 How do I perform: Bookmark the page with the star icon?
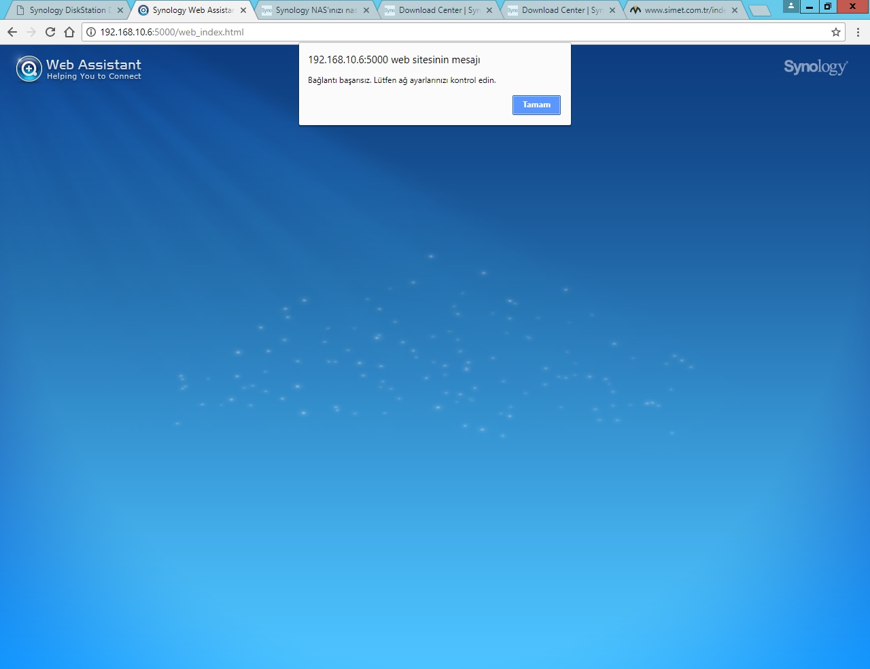tap(835, 32)
